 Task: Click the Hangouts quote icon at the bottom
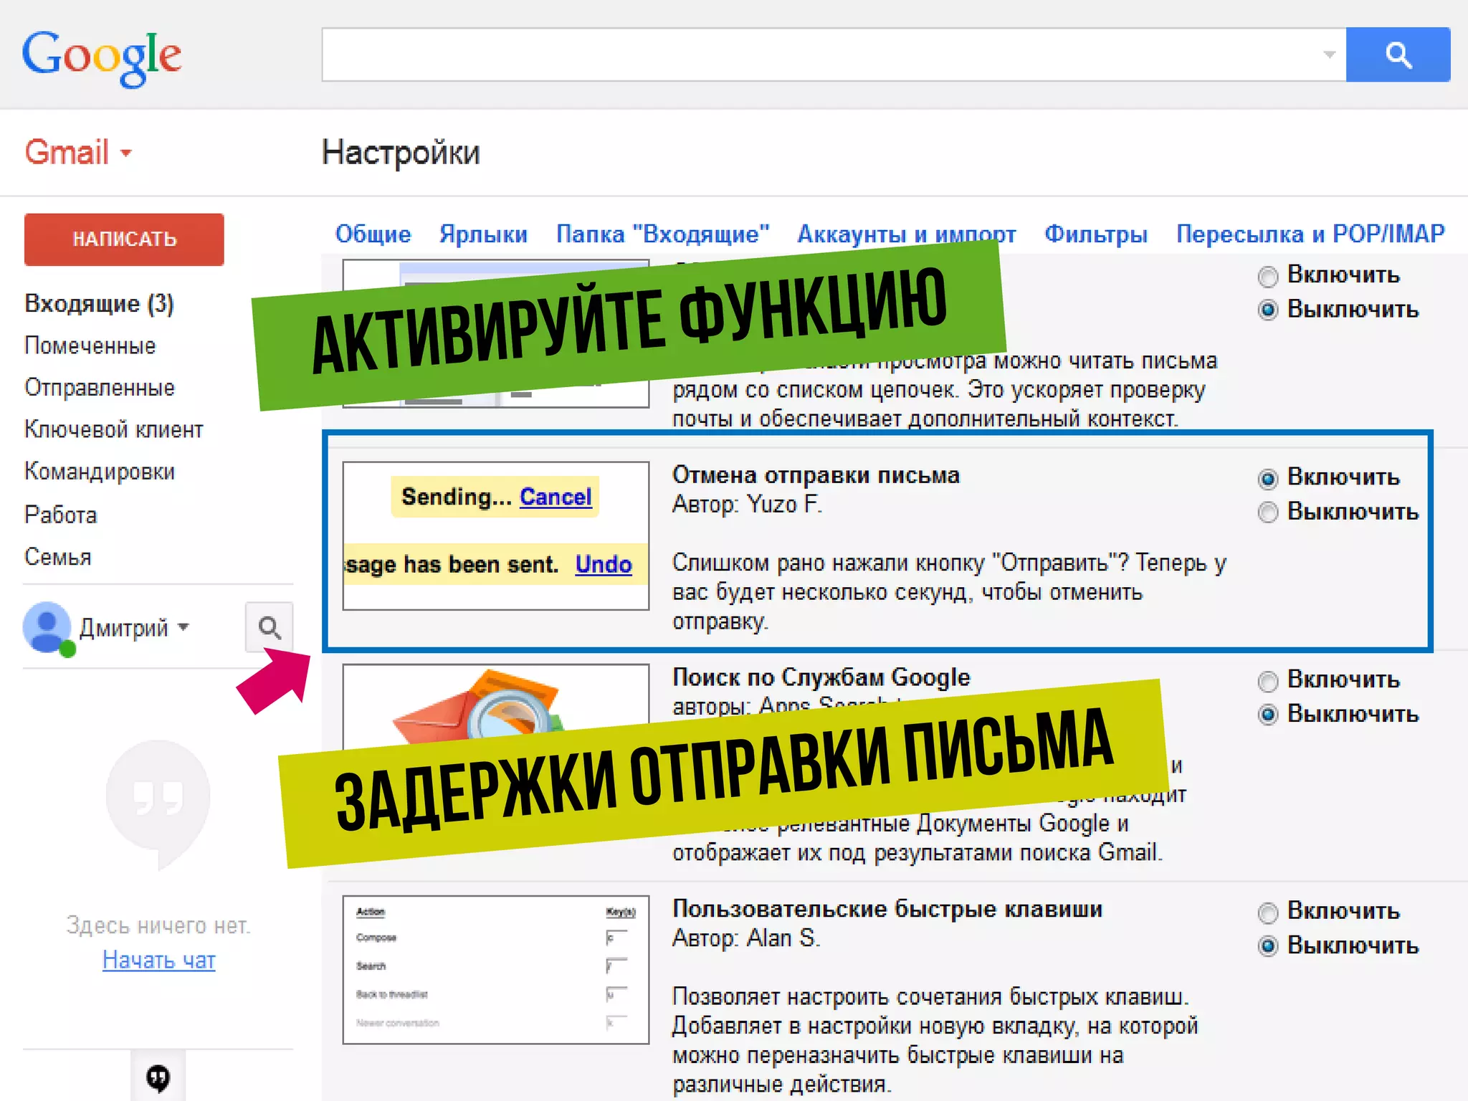(158, 1077)
